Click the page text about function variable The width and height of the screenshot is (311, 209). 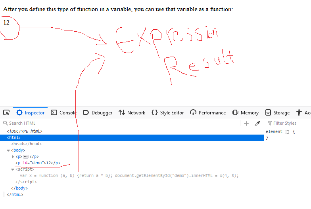pos(118,9)
